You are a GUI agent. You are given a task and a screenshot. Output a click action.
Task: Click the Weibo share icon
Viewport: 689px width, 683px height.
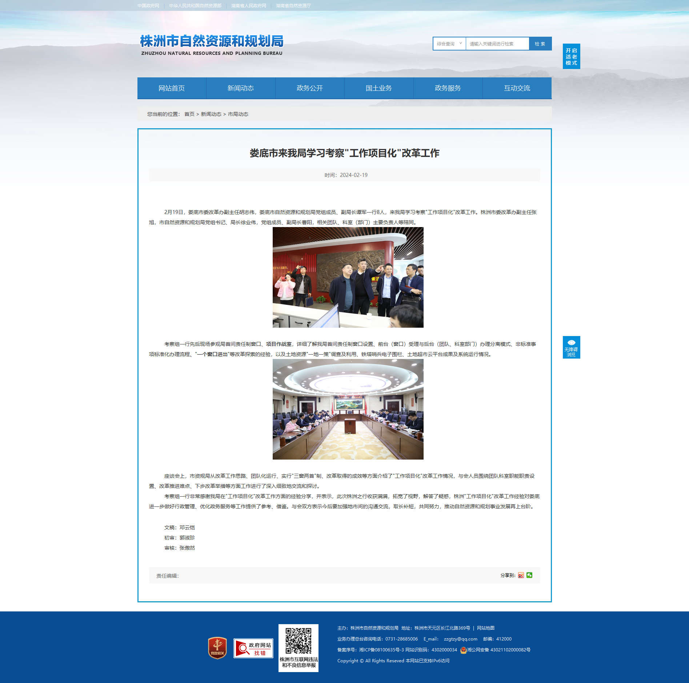[521, 575]
